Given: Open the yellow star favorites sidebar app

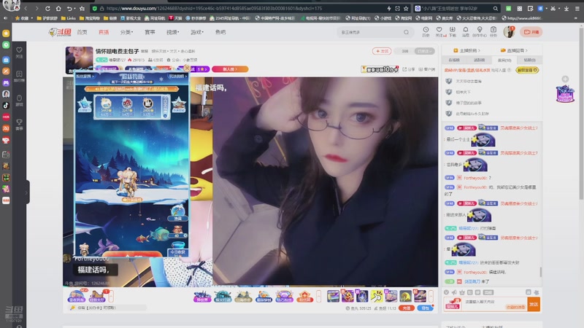Looking at the screenshot, I should coord(6,34).
